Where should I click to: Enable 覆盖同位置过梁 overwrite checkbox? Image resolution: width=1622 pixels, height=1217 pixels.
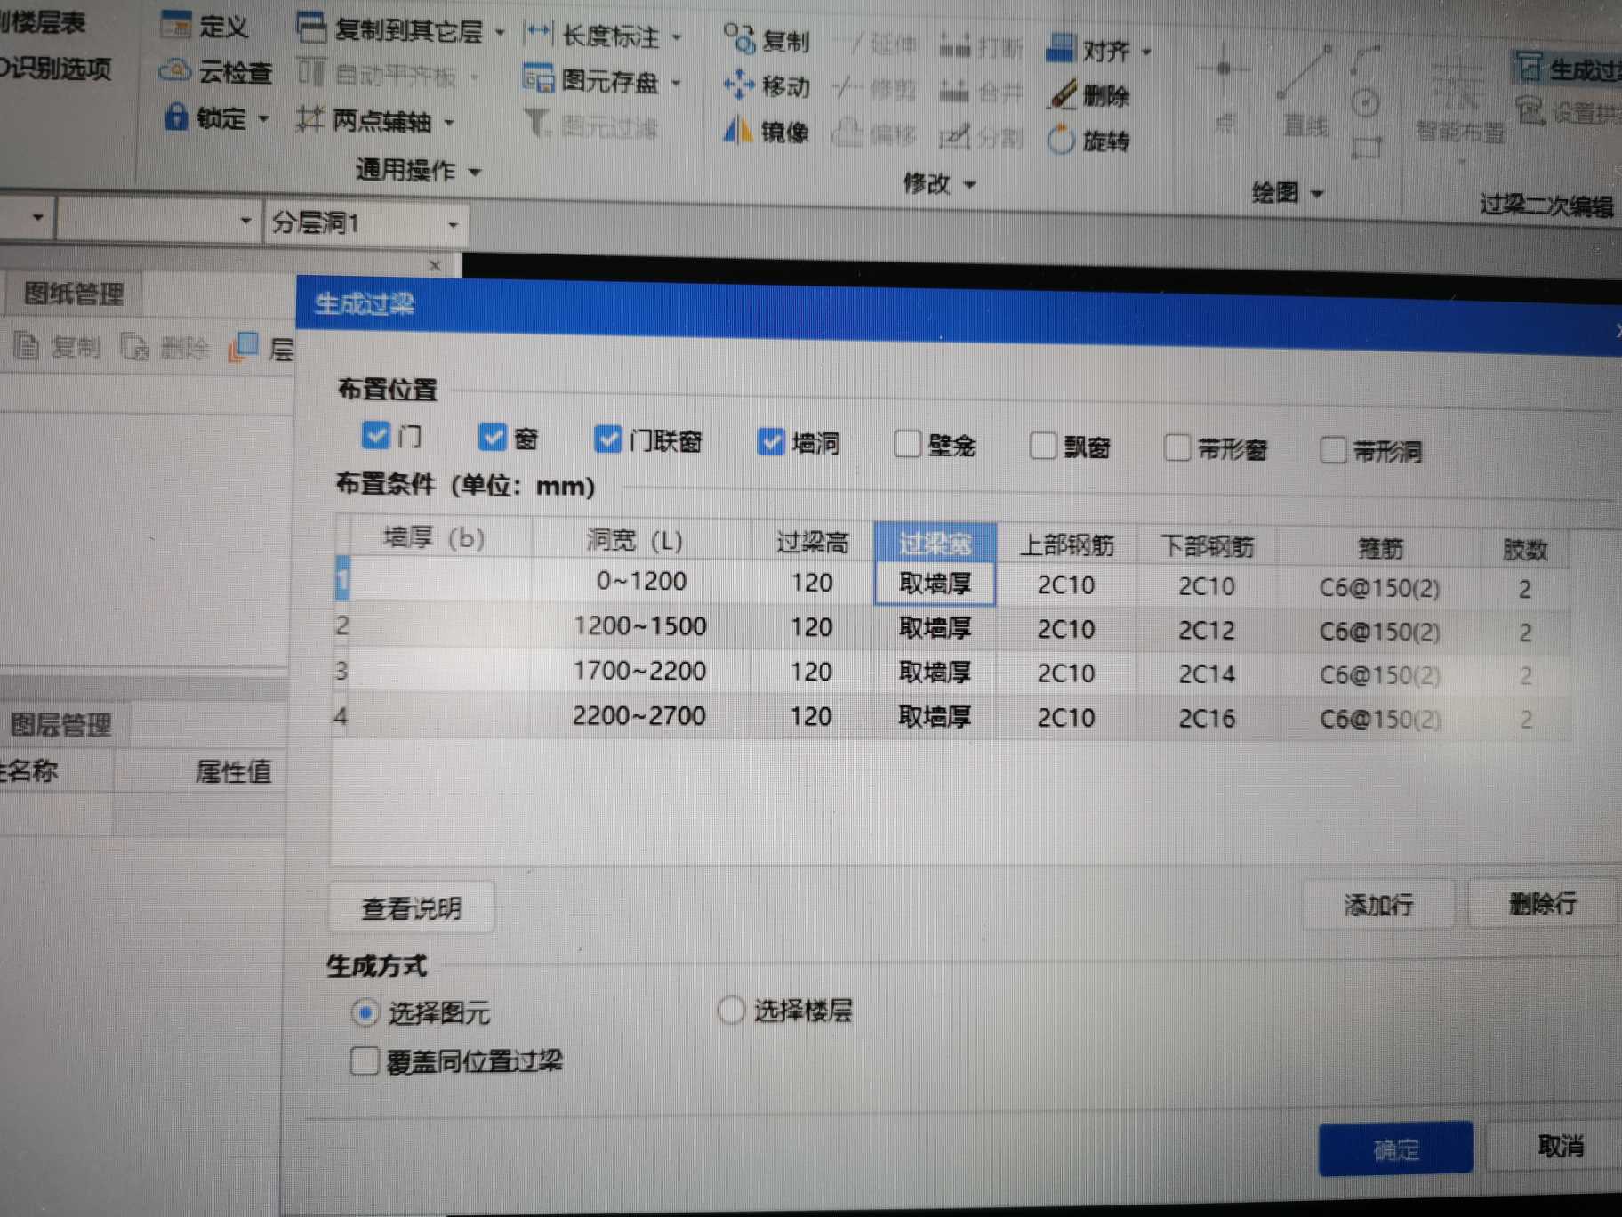364,1060
